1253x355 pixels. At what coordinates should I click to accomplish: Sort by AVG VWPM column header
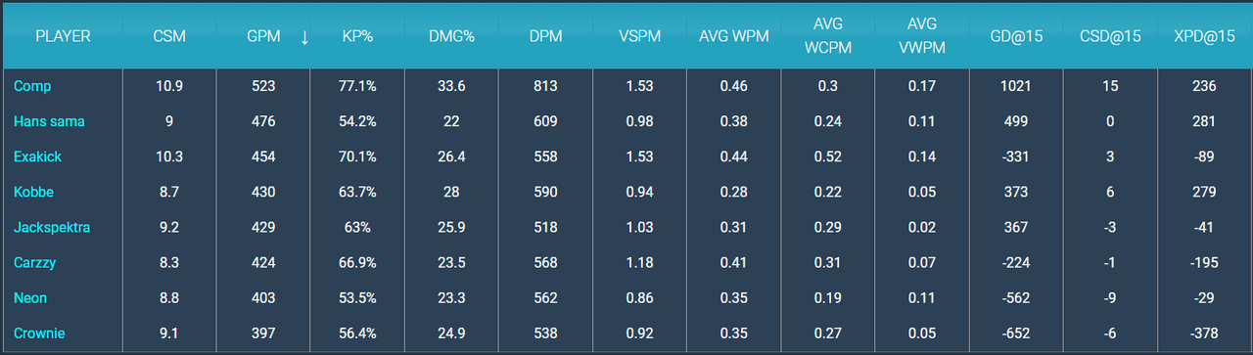[x=921, y=36]
